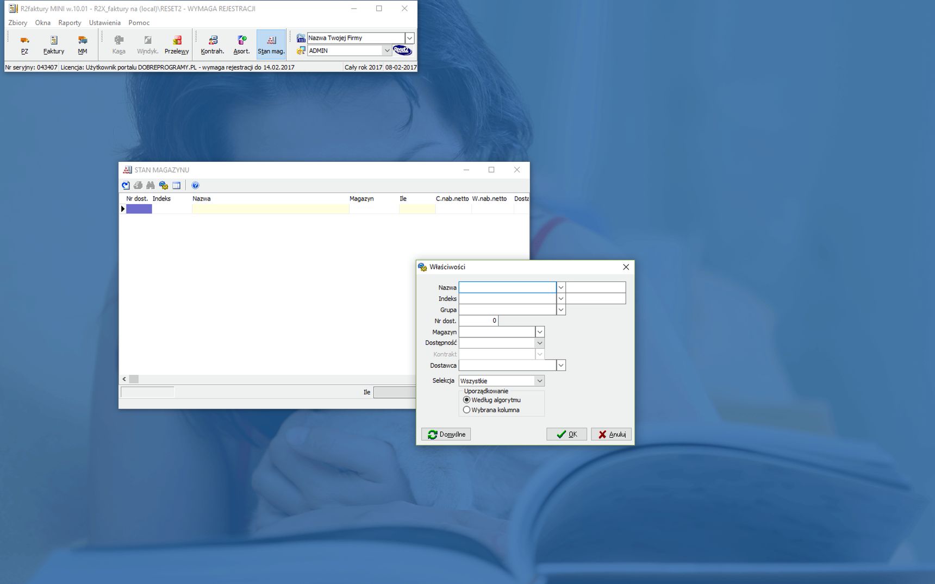Viewport: 935px width, 584px height.
Task: Click the Nazwa text input field
Action: (x=507, y=287)
